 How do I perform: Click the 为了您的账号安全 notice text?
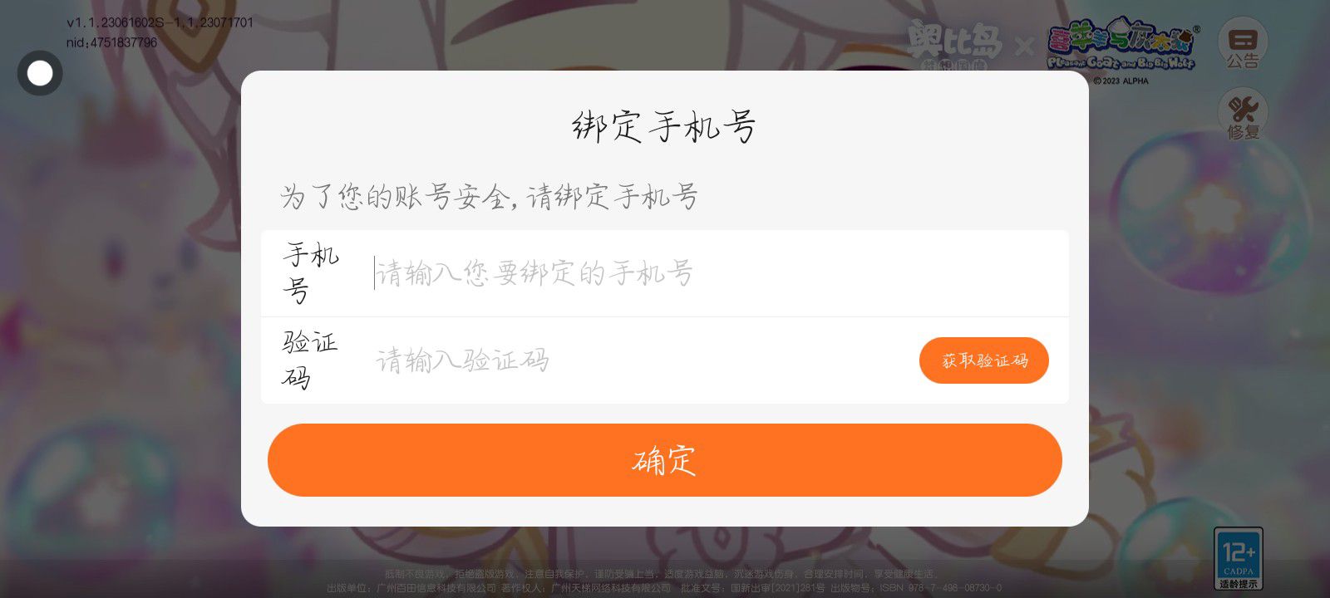tap(490, 197)
